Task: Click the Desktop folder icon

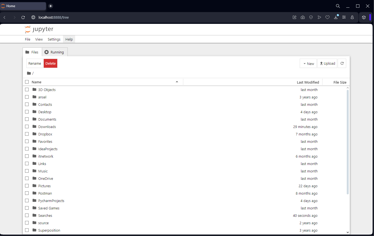Action: pyautogui.click(x=34, y=112)
